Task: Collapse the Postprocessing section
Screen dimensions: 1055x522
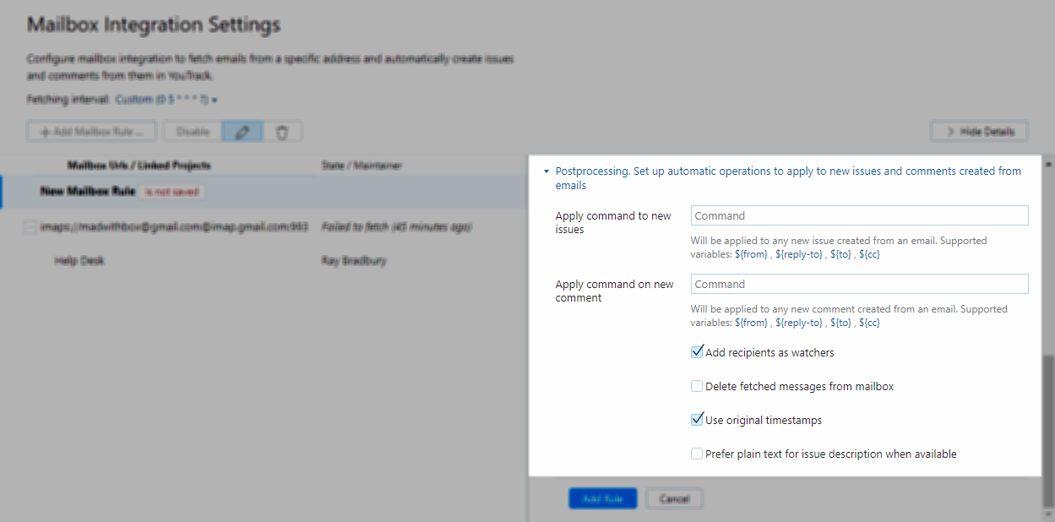Action: 546,171
